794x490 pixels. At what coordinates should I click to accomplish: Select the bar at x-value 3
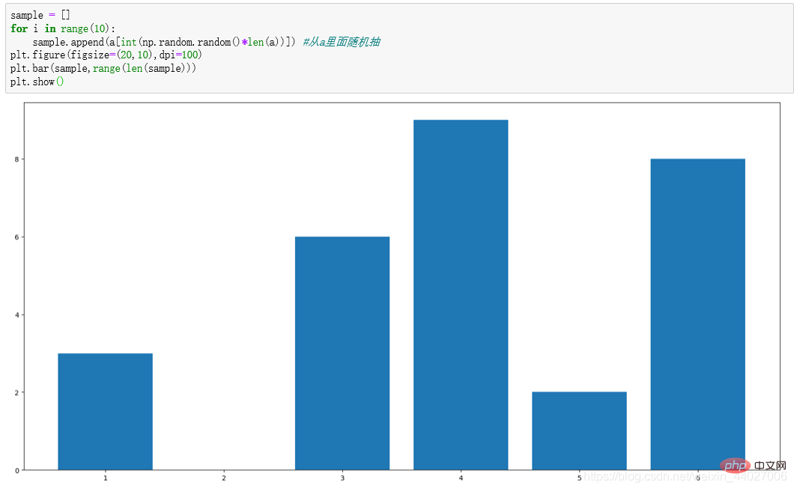click(342, 353)
